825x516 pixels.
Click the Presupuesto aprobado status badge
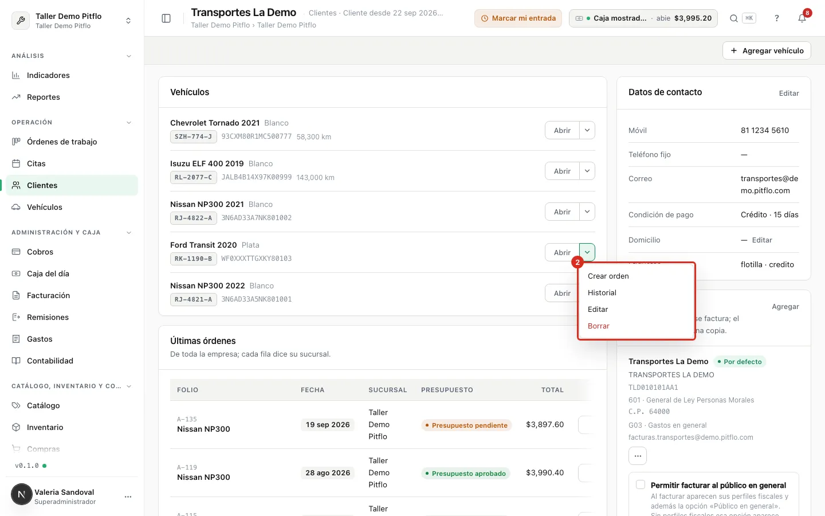pos(465,473)
